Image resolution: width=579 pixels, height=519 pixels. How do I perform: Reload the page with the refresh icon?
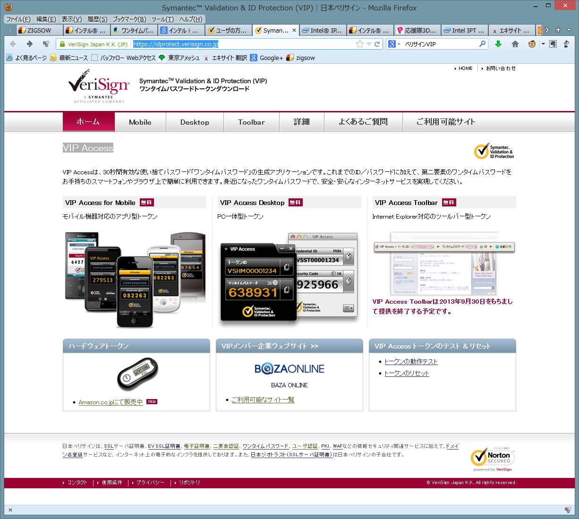pos(377,44)
